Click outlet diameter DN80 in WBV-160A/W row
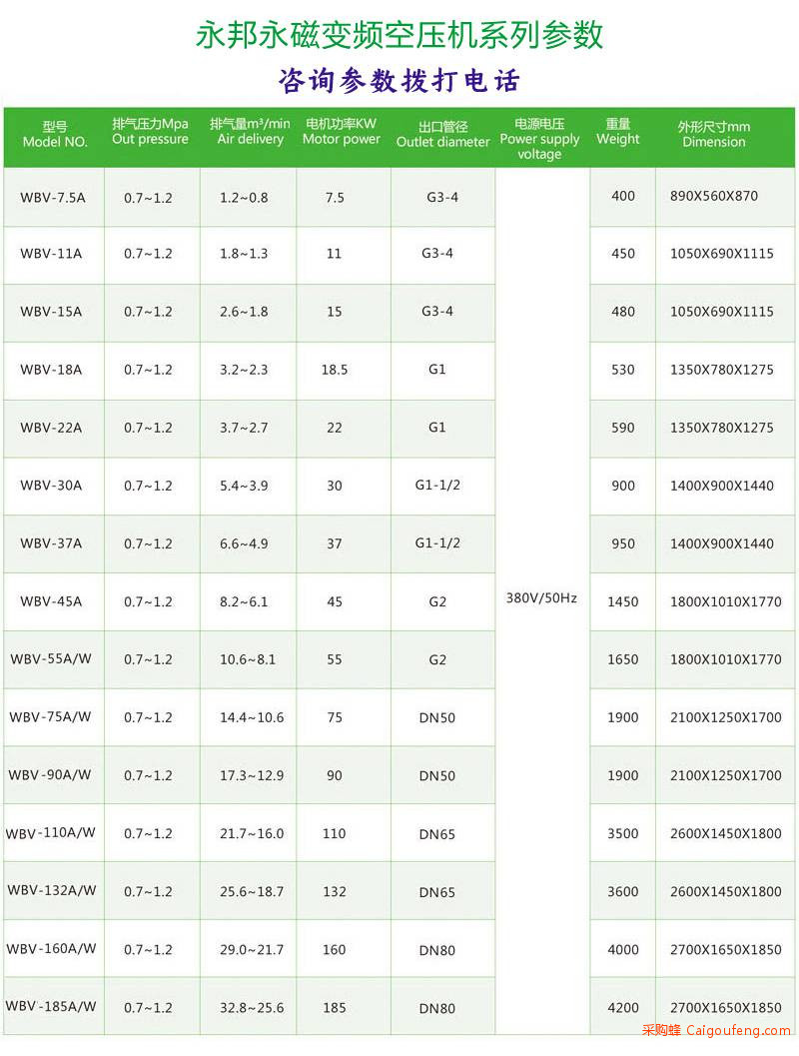 tap(437, 950)
